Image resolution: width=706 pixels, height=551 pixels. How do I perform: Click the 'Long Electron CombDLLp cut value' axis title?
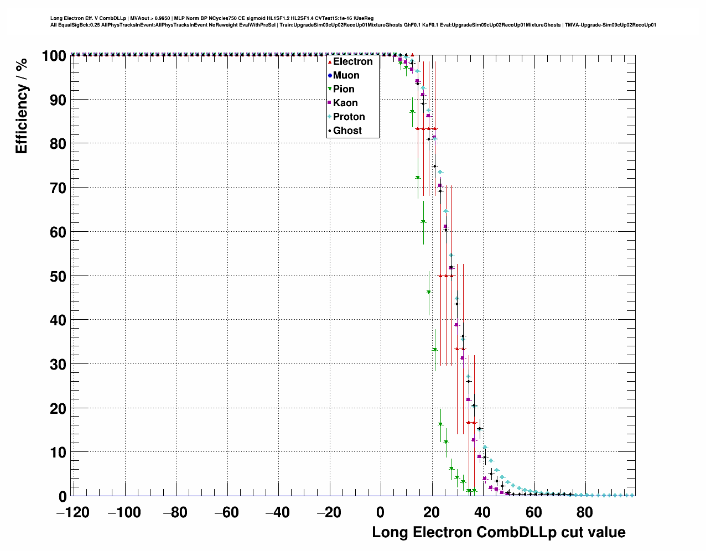click(499, 532)
